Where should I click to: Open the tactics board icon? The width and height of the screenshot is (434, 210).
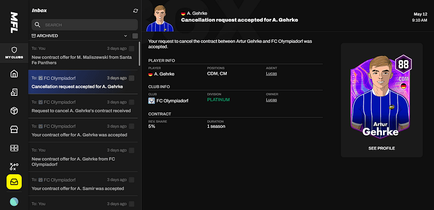click(14, 166)
